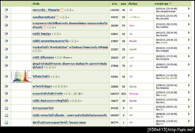Go to last post arrow by nuttygot
The image size is (195, 133).
pos(189,48)
